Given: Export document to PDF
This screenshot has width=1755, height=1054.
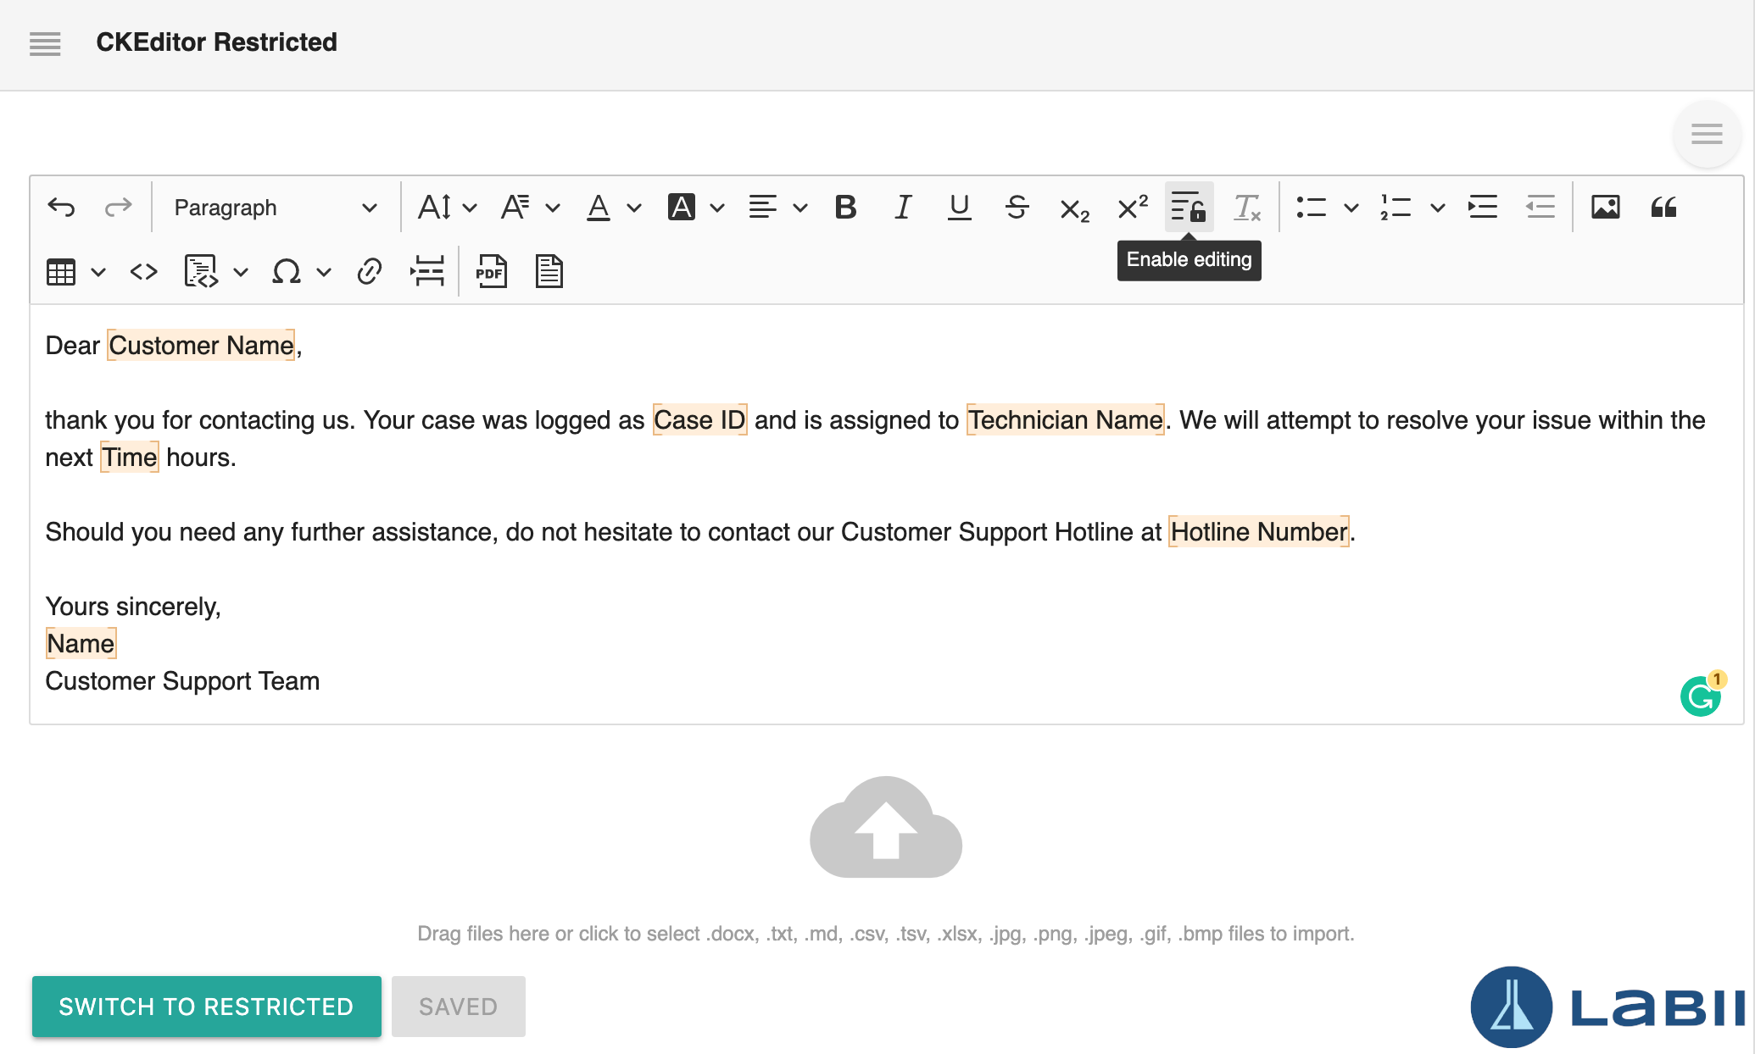Looking at the screenshot, I should (x=491, y=272).
